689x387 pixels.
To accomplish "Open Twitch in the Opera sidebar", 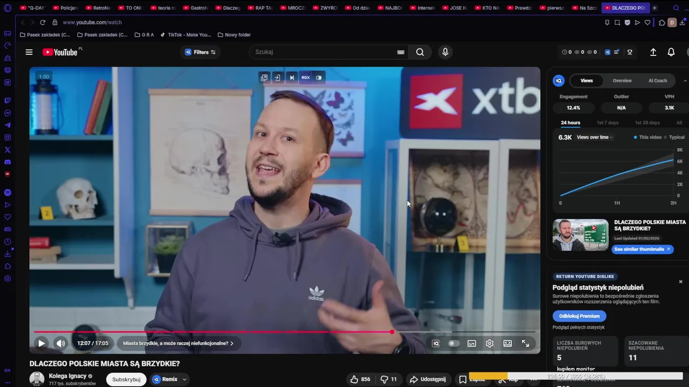I will (8, 101).
